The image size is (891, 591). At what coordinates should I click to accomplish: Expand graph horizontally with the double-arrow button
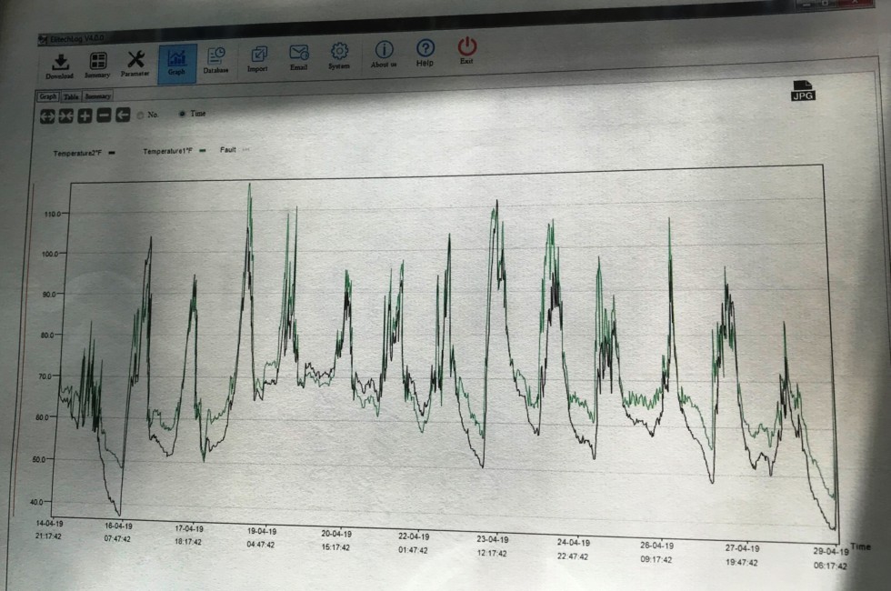[x=47, y=116]
